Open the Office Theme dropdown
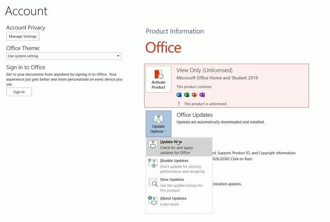Image resolution: width=330 pixels, height=222 pixels. pos(64,56)
